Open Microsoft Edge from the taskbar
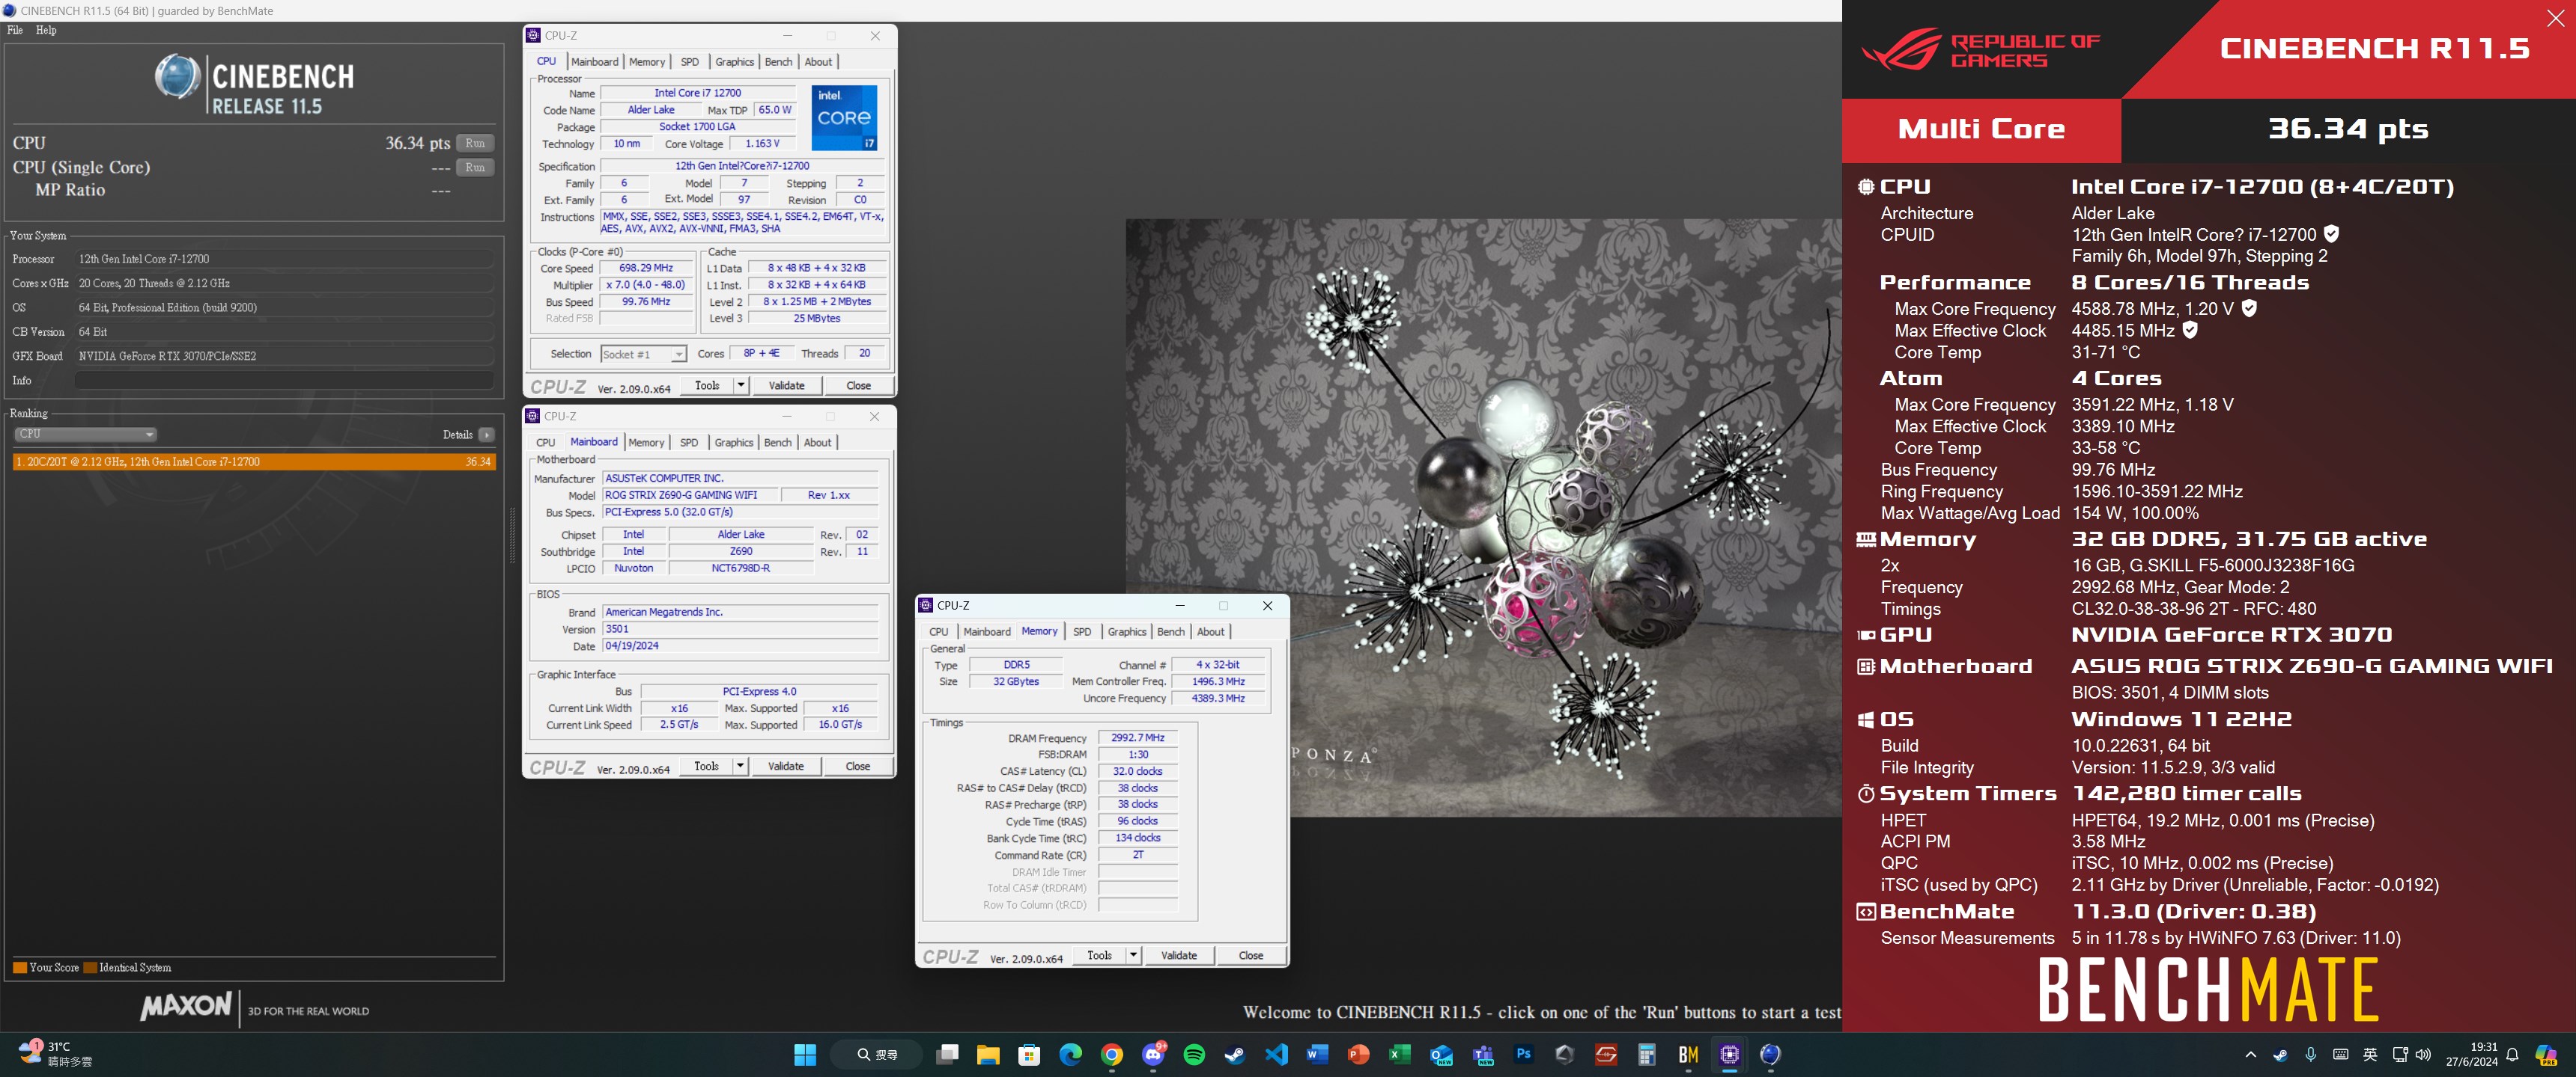 [1070, 1055]
